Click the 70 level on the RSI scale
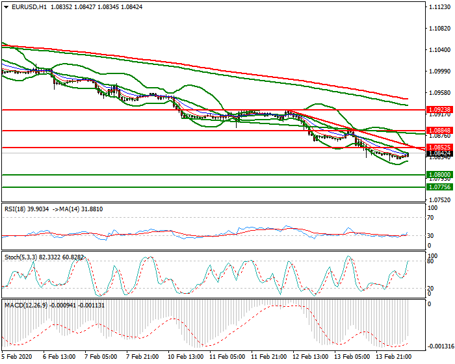Screen dimensions: 455x364 (430, 218)
